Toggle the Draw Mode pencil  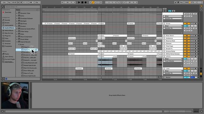click(176, 2)
